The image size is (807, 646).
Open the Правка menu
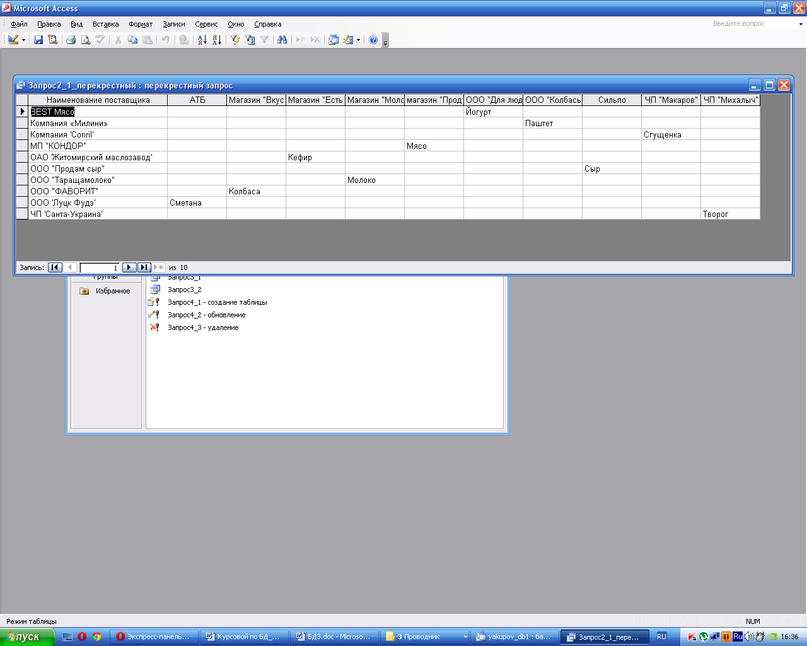pos(49,24)
